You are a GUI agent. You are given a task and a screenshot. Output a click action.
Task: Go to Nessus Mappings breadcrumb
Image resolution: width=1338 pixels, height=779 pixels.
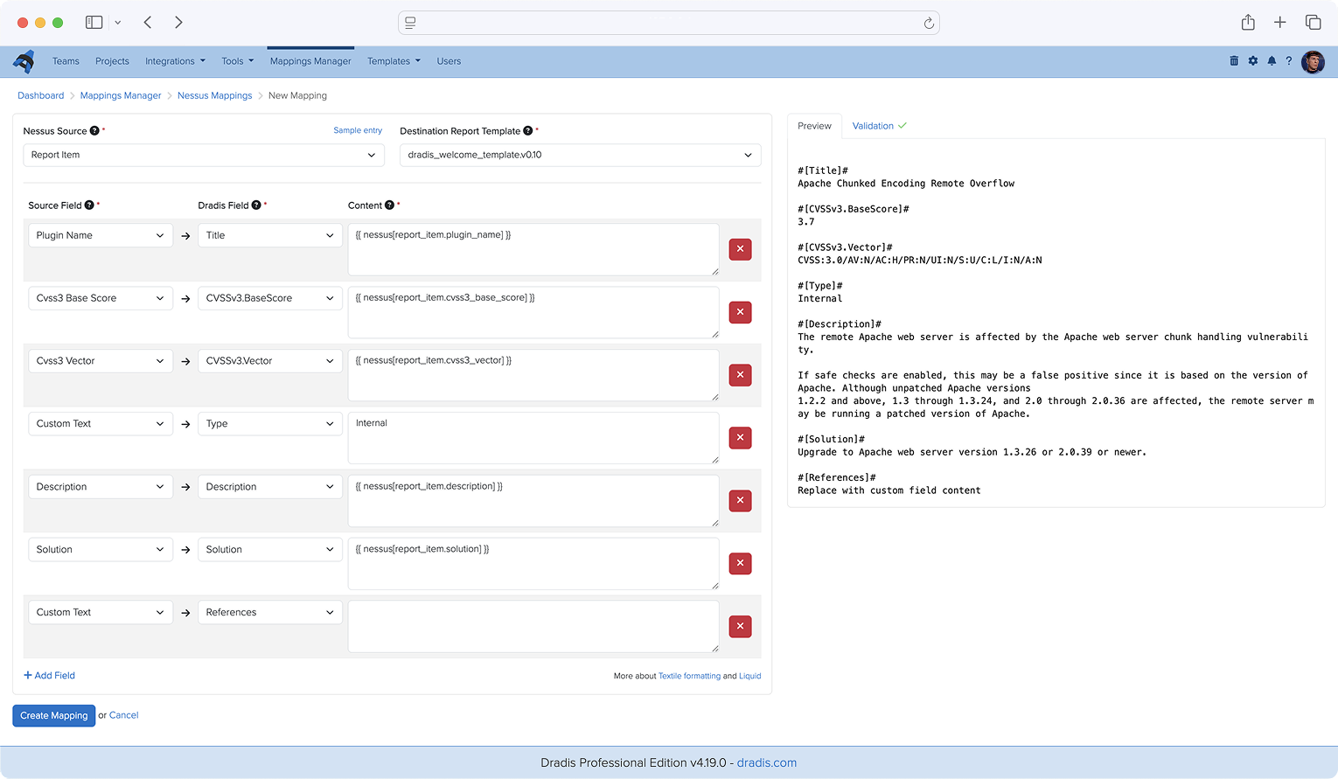[x=214, y=95]
